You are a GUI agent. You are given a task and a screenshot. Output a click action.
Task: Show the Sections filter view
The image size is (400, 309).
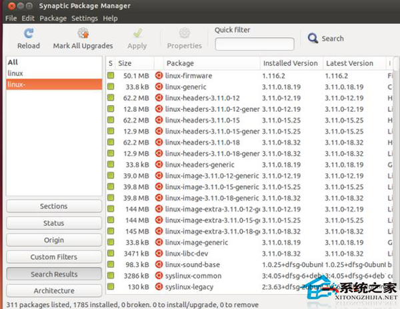(54, 206)
